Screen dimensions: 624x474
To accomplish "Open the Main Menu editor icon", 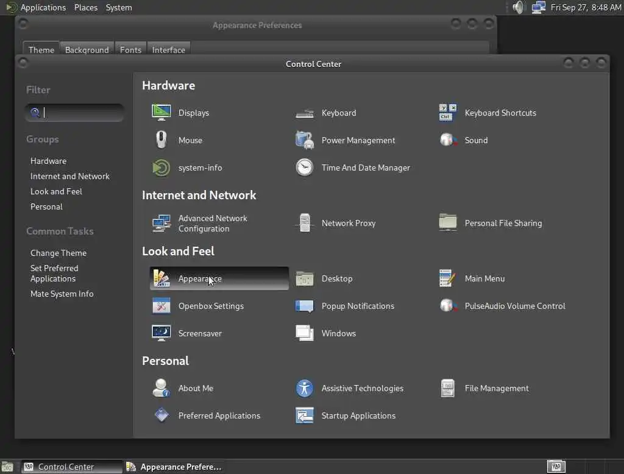I will pos(448,278).
